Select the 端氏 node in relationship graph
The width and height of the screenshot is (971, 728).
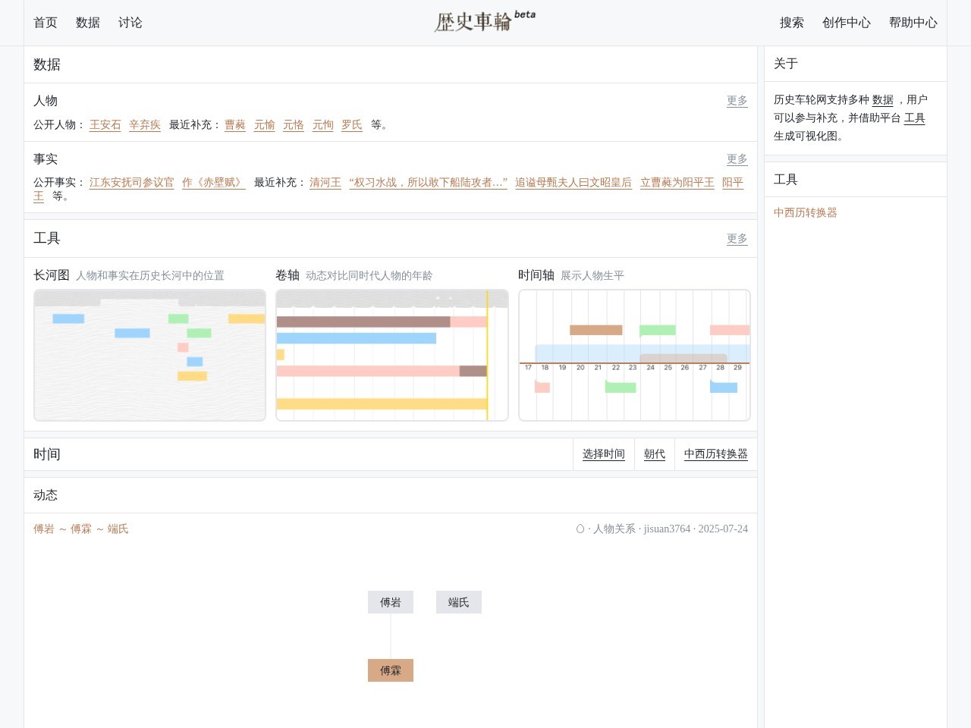[x=459, y=602]
